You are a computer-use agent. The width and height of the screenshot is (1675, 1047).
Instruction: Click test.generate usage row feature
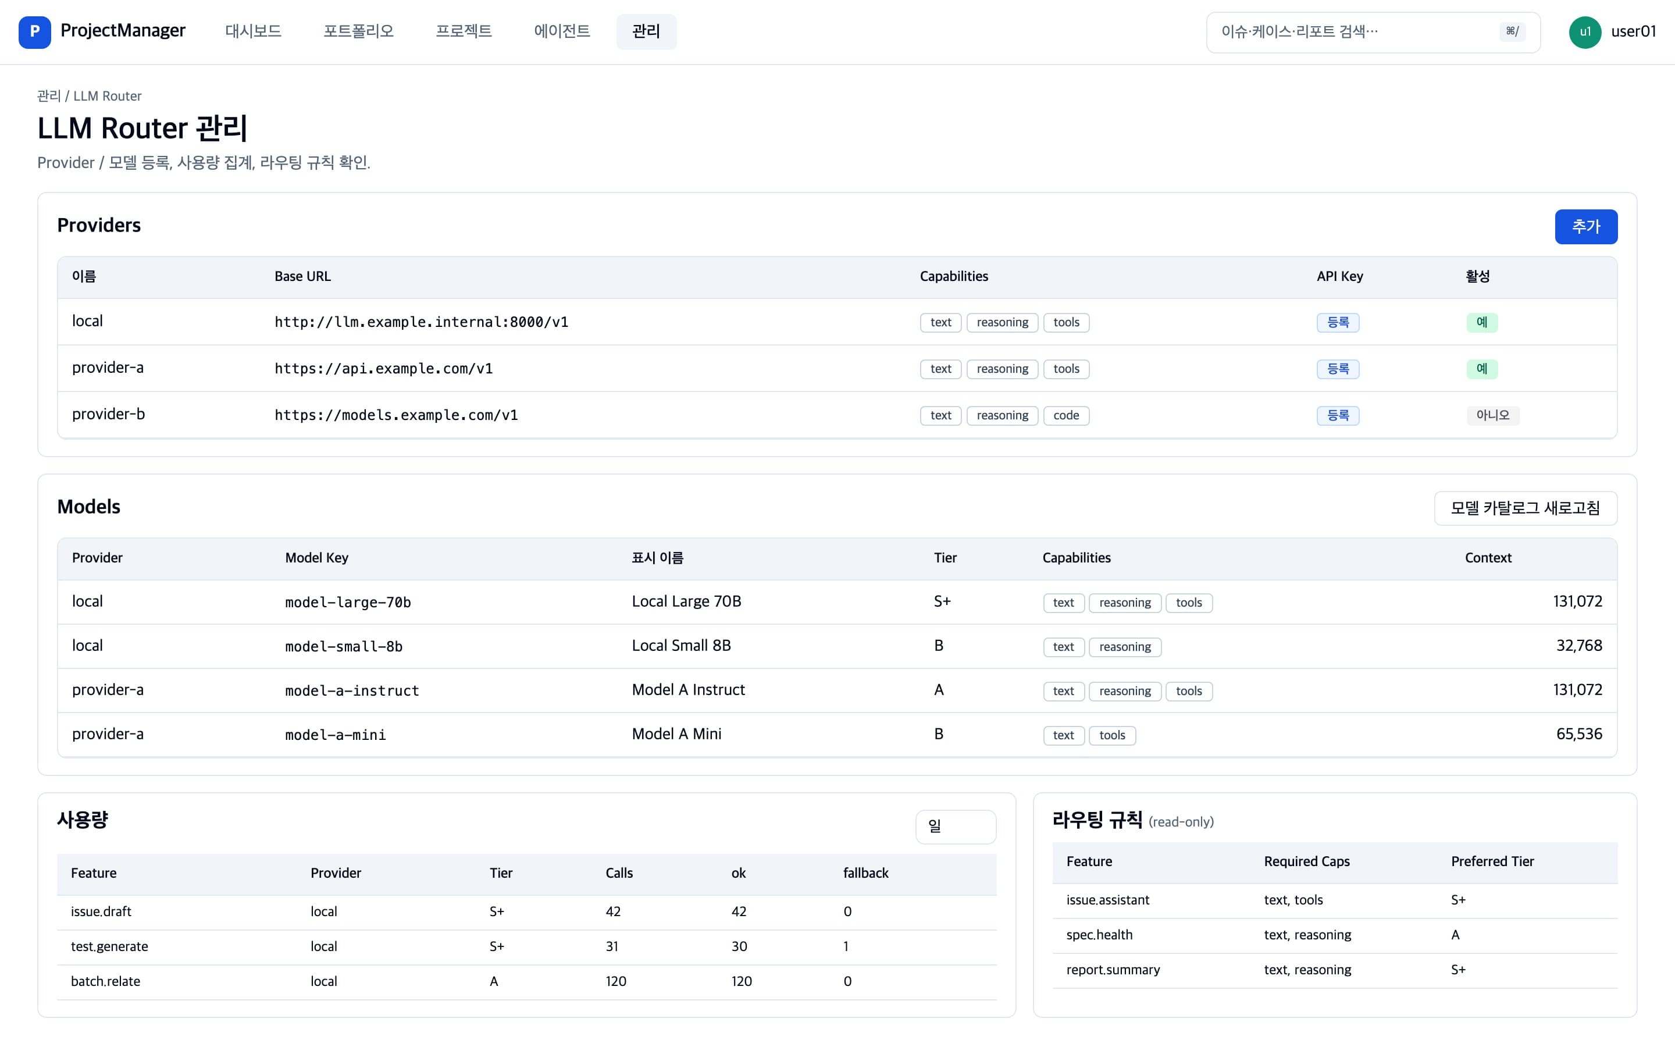pos(109,946)
